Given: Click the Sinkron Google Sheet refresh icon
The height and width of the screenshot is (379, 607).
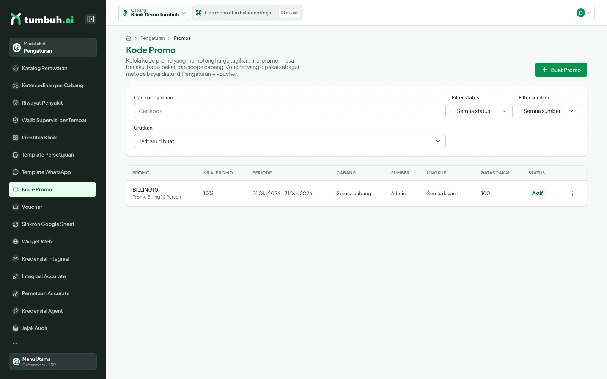Looking at the screenshot, I should (x=16, y=224).
